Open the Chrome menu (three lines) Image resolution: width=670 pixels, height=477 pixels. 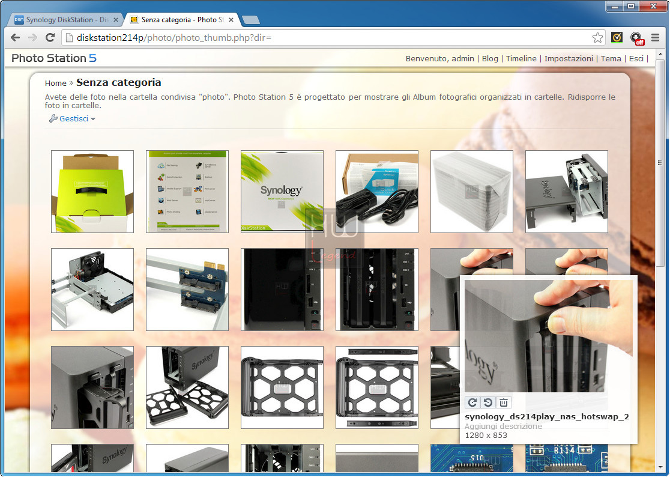click(x=655, y=38)
